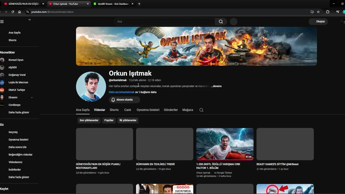Open the HAYATIMDA restaurant thumbnail in second row
Viewport: 345px width, 194px height.
165,189
